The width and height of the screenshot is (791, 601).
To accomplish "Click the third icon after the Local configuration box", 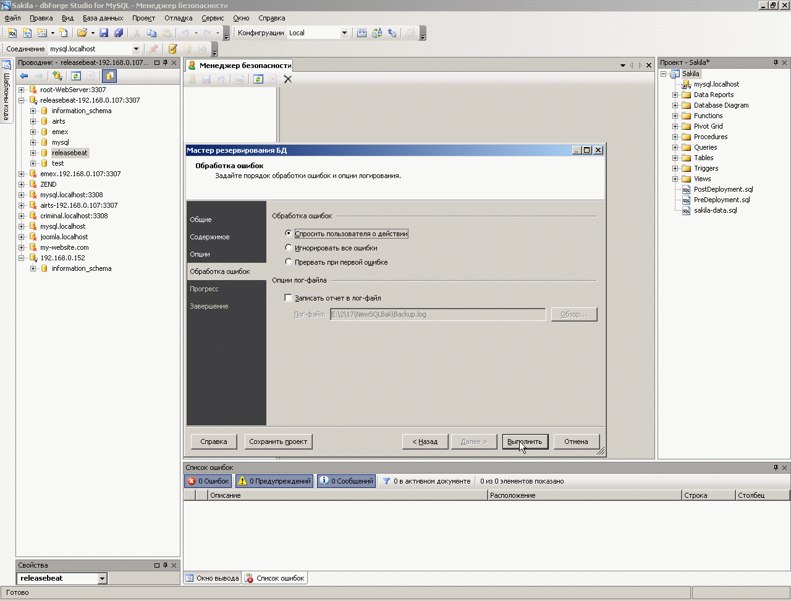I will click(x=392, y=33).
